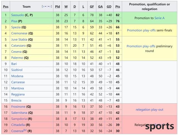Click the Cosenza footnote b marker
This screenshot has width=178, height=135.
coord(25,130)
